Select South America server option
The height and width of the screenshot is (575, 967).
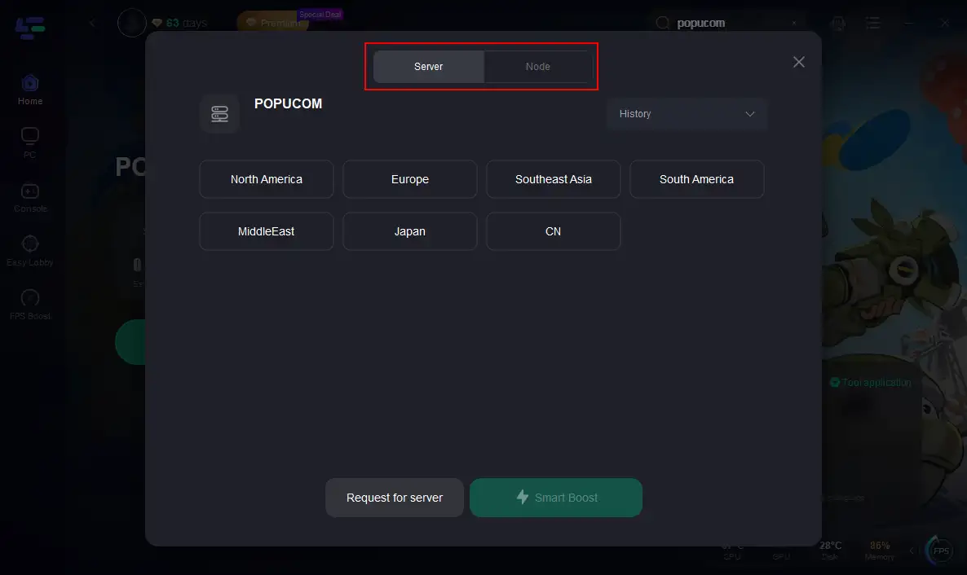pyautogui.click(x=696, y=179)
